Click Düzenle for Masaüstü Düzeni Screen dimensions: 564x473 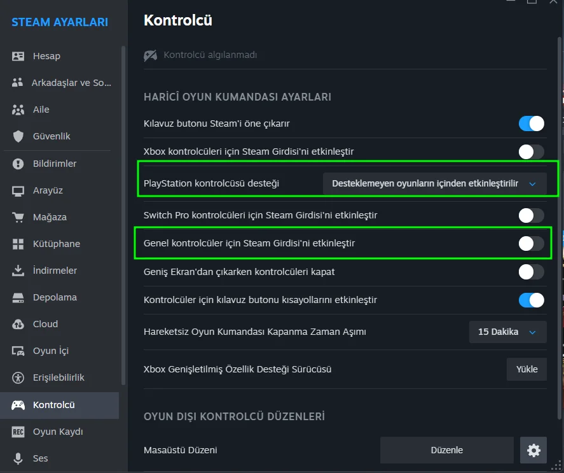[x=447, y=450]
